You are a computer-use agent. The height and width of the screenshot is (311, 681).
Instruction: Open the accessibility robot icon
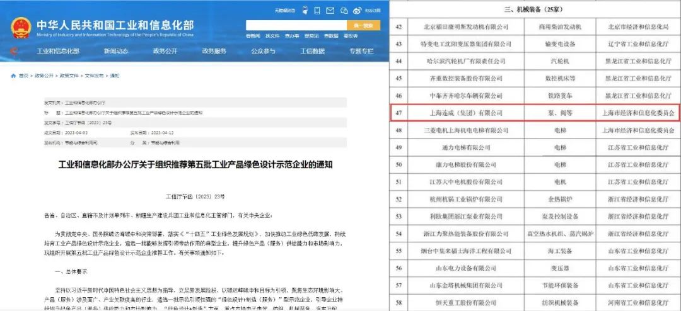(305, 10)
